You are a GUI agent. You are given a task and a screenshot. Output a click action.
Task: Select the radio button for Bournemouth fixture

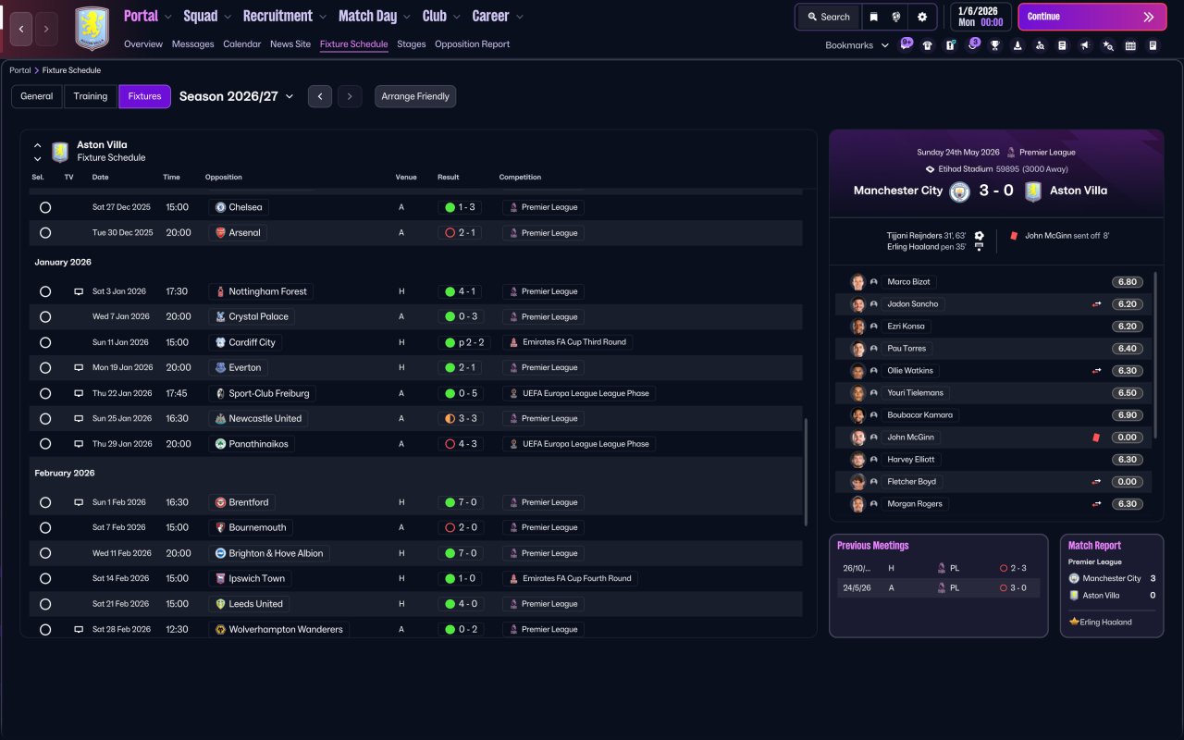[45, 527]
